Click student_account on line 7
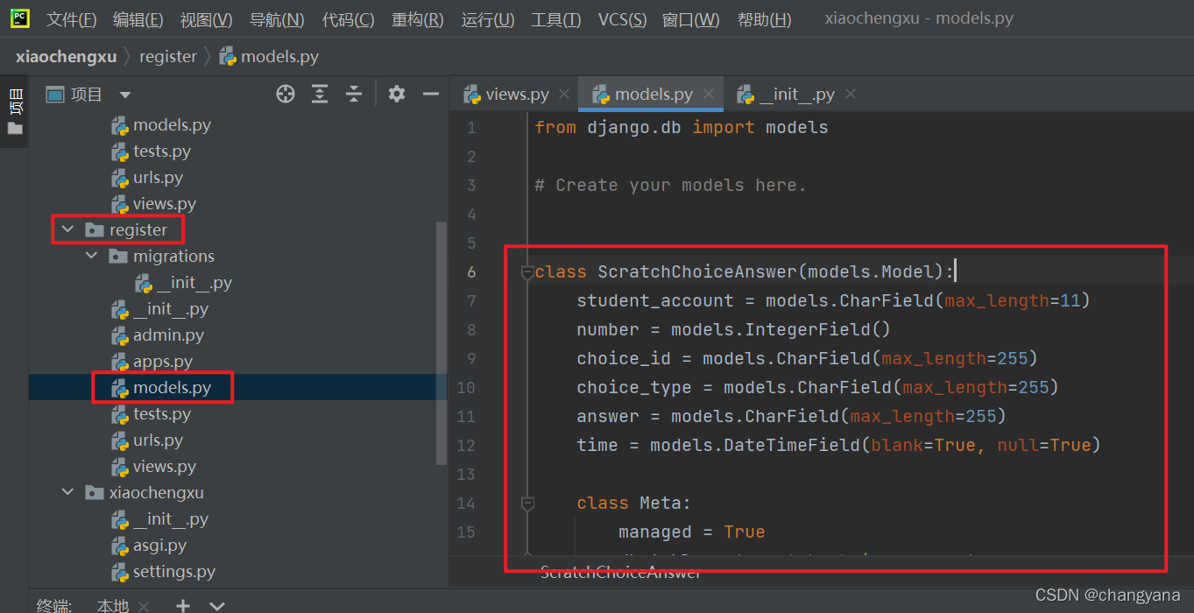1194x613 pixels. click(x=655, y=301)
